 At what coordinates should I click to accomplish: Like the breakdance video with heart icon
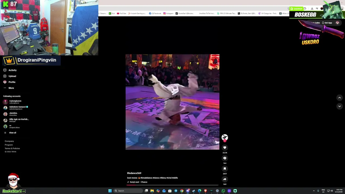coord(225,148)
